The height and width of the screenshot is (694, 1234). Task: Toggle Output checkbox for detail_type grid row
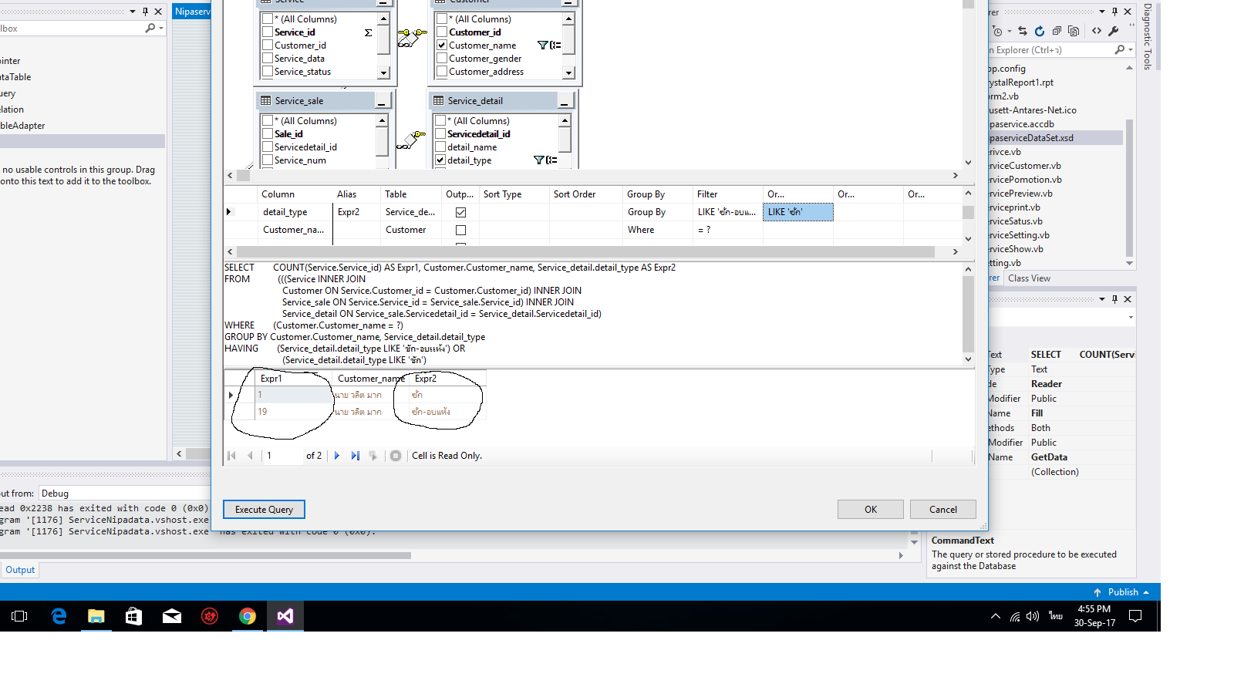(x=460, y=212)
